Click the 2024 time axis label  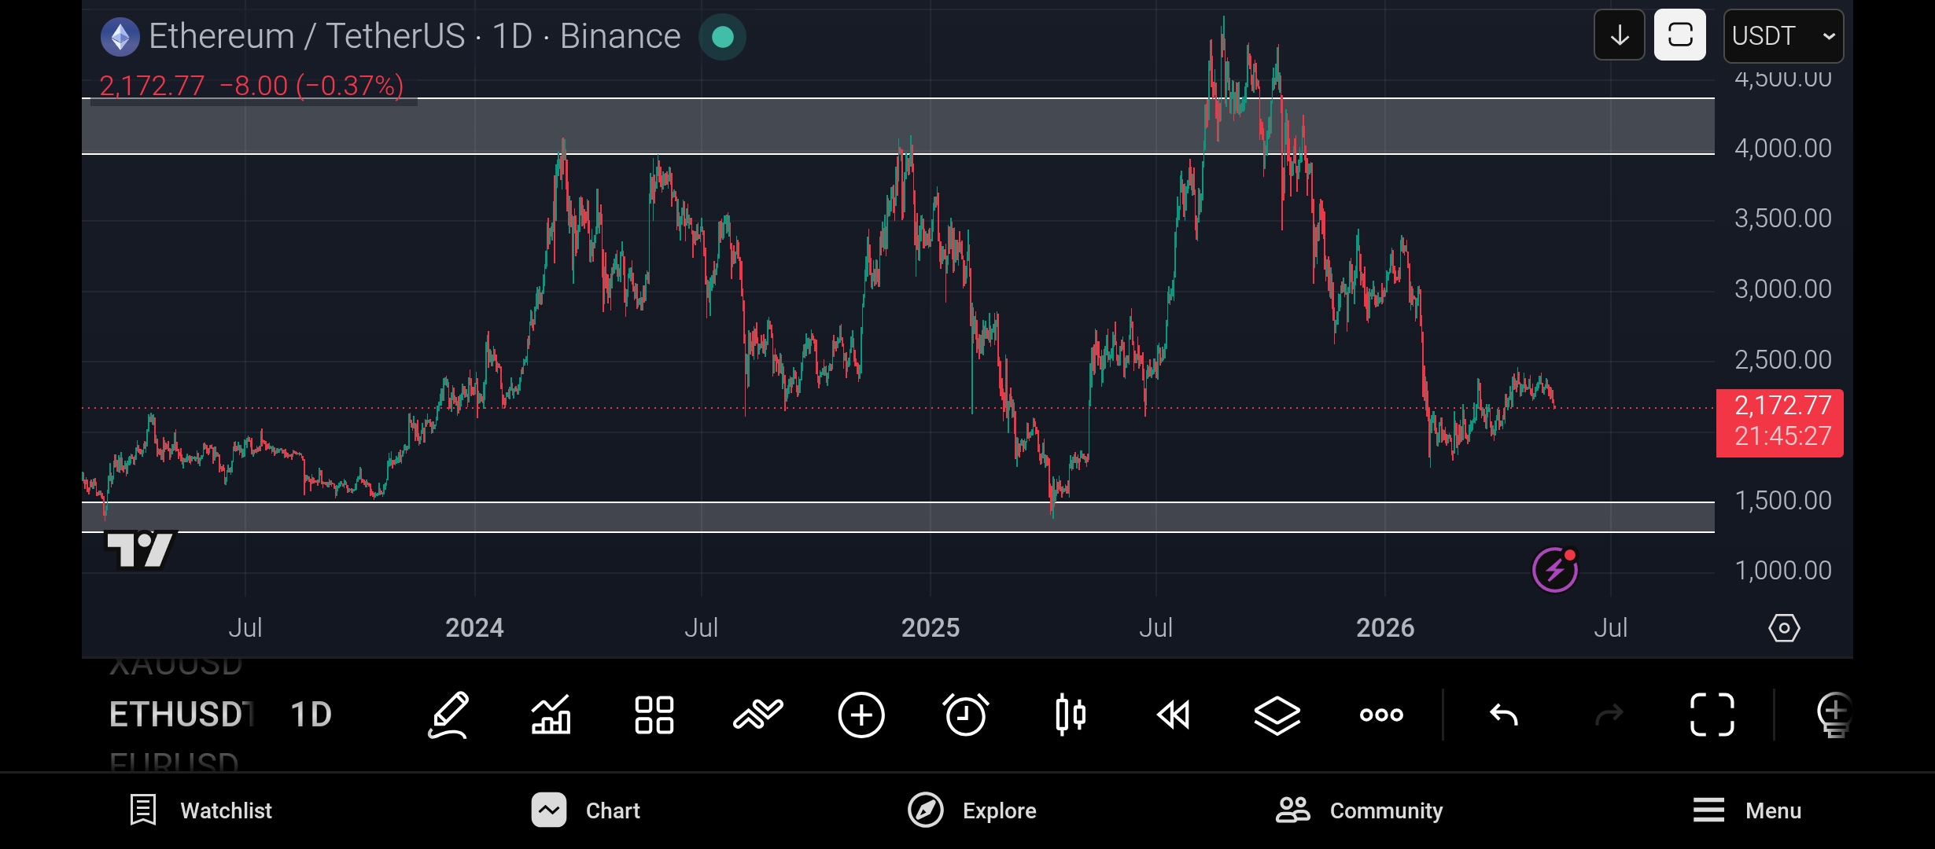474,628
